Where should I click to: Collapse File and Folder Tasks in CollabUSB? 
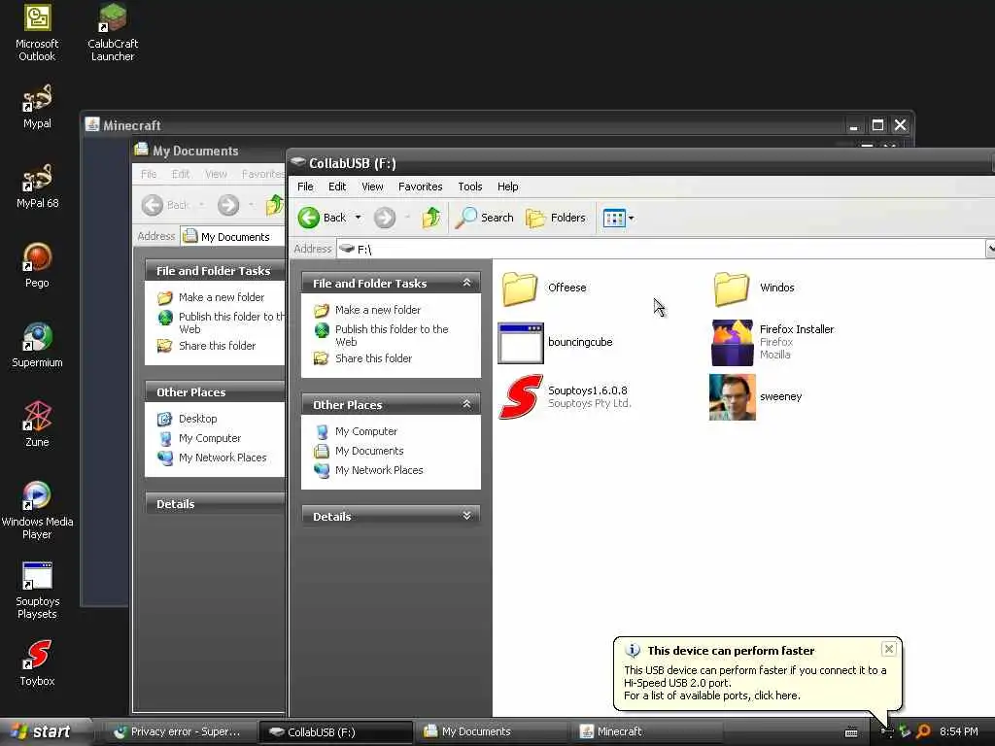tap(467, 283)
